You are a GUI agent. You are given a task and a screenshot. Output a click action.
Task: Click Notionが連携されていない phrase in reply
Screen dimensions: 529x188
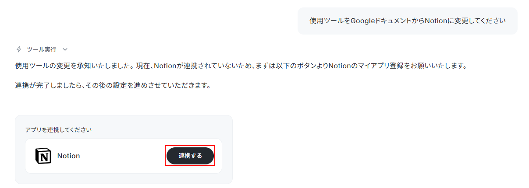193,66
